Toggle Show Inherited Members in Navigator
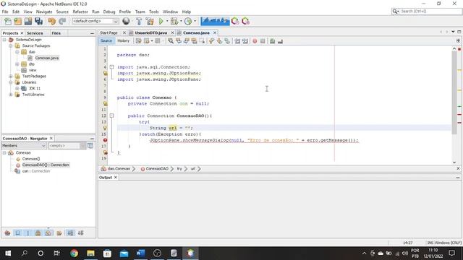 point(7,233)
